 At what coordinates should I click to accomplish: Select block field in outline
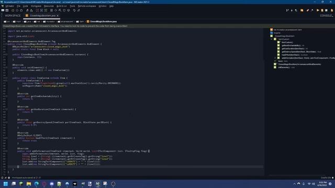click(x=281, y=61)
